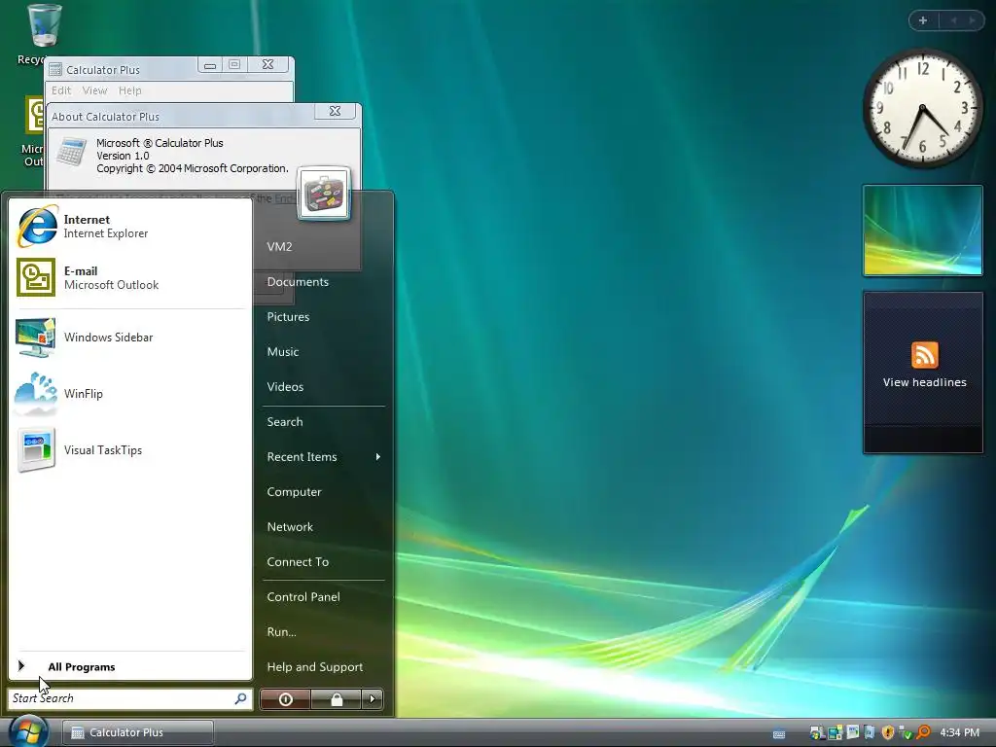Image resolution: width=996 pixels, height=747 pixels.
Task: Launch WinFlip from the Start menu
Action: click(130, 394)
